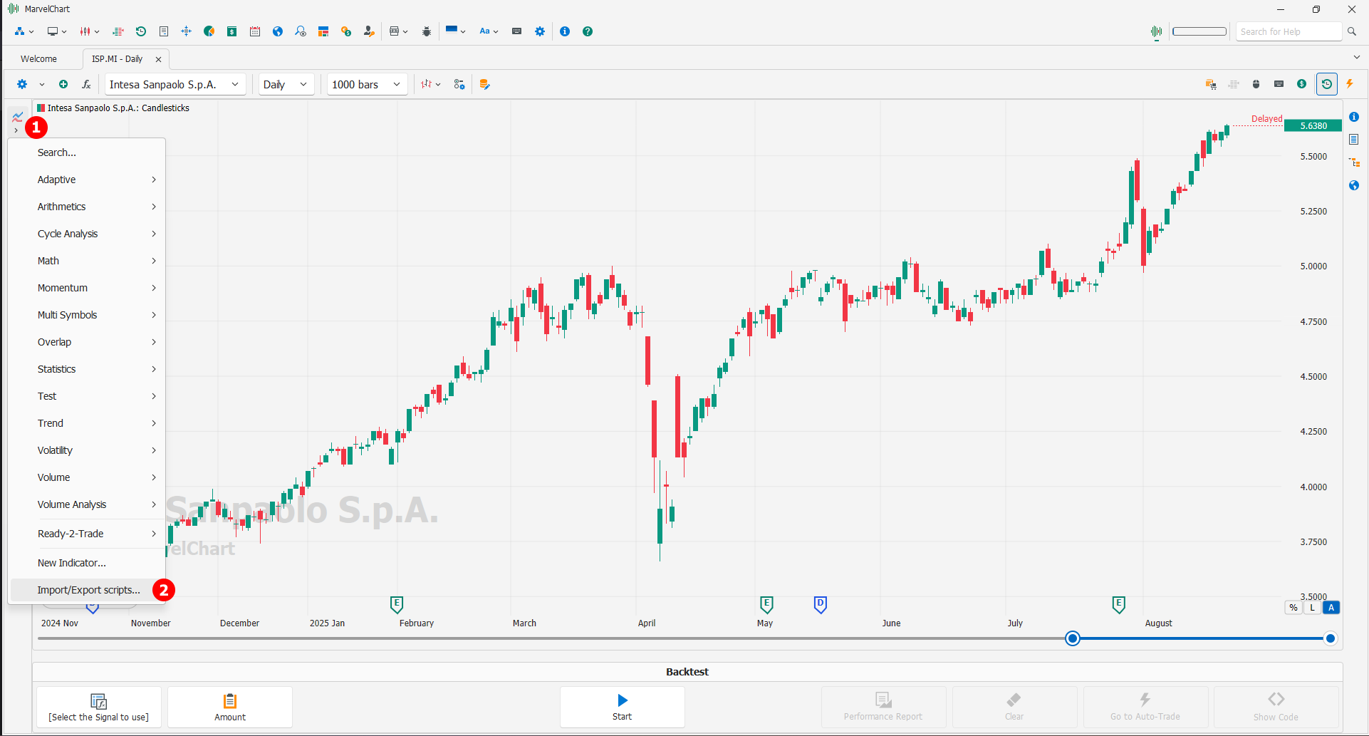Click the green audio waveform icon
The width and height of the screenshot is (1369, 736).
(x=1156, y=31)
